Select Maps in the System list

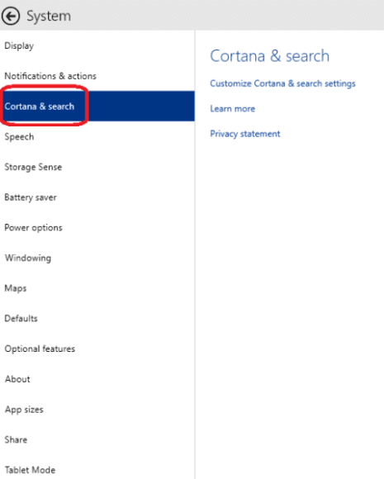[x=97, y=288]
